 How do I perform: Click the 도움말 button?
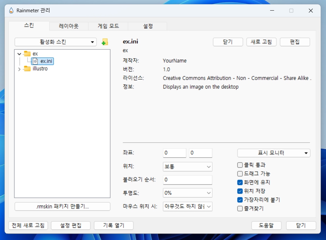266,225
